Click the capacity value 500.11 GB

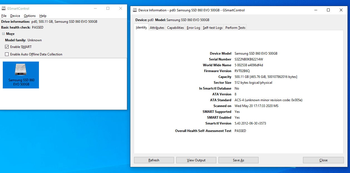(266, 77)
